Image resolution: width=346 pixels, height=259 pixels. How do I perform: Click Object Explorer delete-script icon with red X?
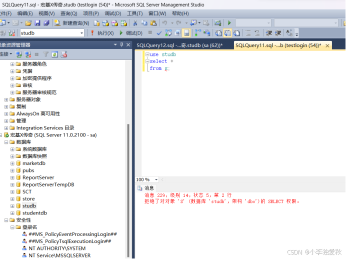pyautogui.click(x=64, y=54)
